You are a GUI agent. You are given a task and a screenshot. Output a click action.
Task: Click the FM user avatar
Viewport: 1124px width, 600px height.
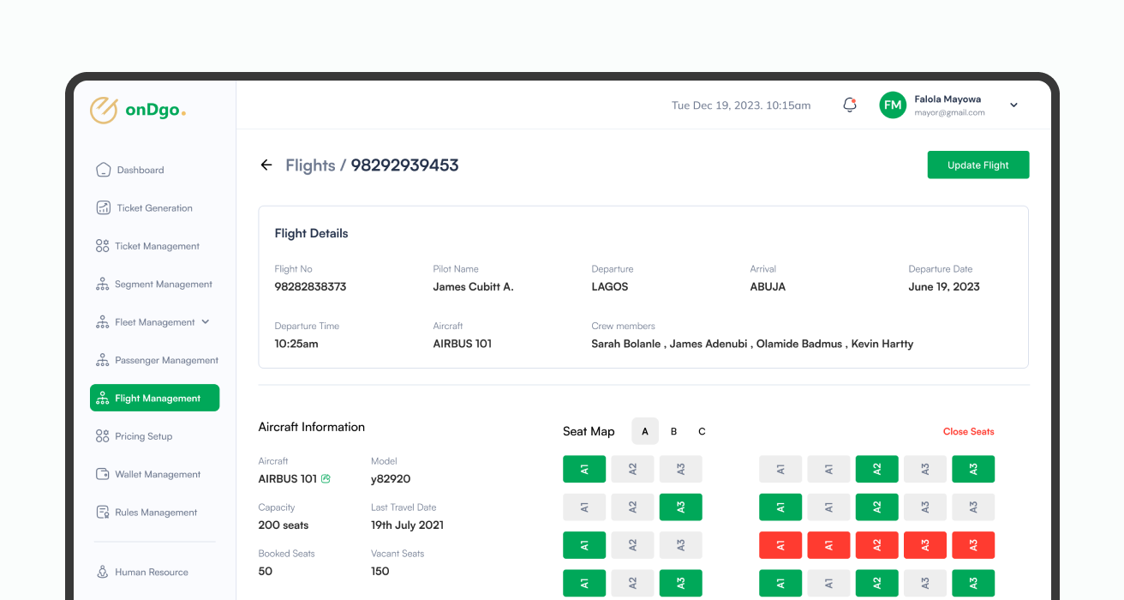(893, 105)
